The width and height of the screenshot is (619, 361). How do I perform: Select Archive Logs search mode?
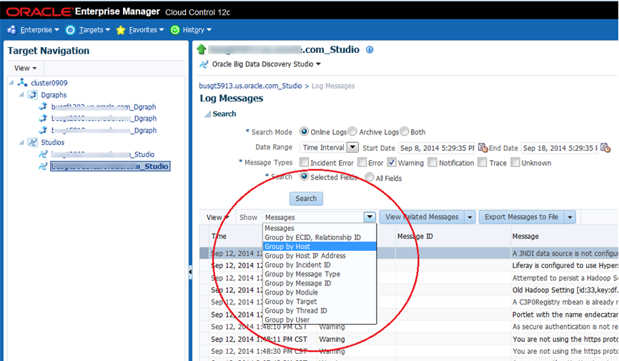[x=352, y=132]
